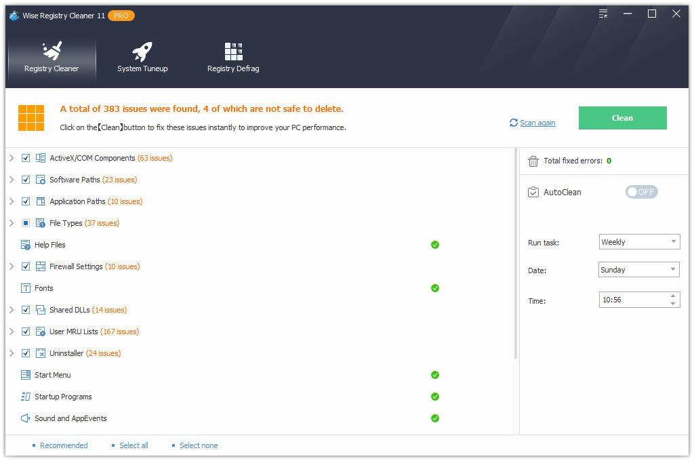Click the green checkmark beside Sound and AppEvents
The image size is (694, 461).
435,418
